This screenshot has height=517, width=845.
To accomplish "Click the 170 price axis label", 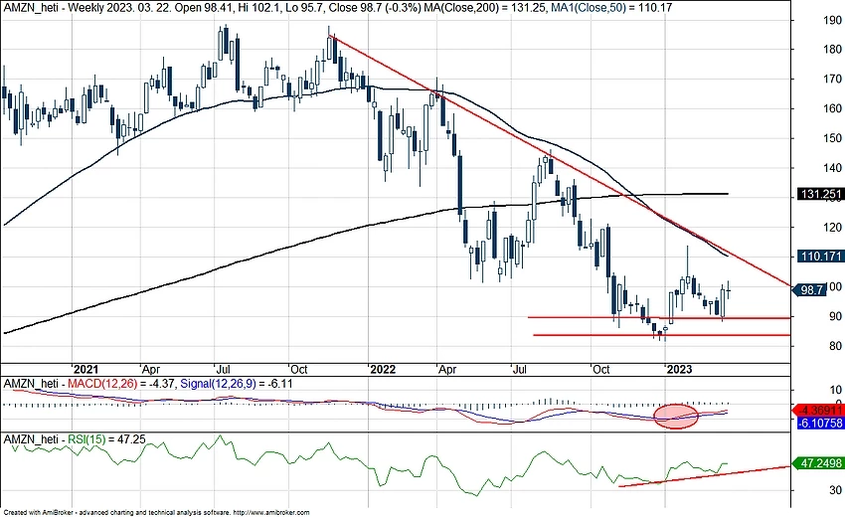I will pyautogui.click(x=833, y=79).
